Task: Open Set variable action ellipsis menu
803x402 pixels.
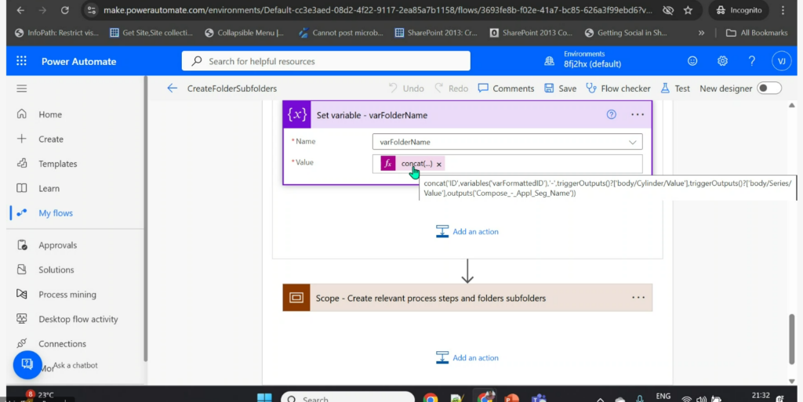Action: 638,114
